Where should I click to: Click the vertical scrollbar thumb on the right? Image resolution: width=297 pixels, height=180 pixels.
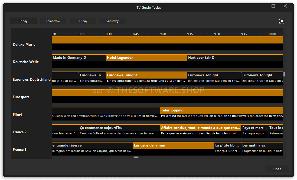click(x=284, y=74)
